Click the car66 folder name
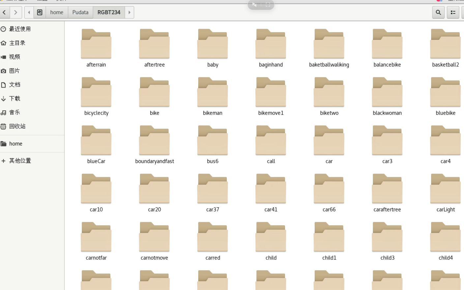 (329, 210)
